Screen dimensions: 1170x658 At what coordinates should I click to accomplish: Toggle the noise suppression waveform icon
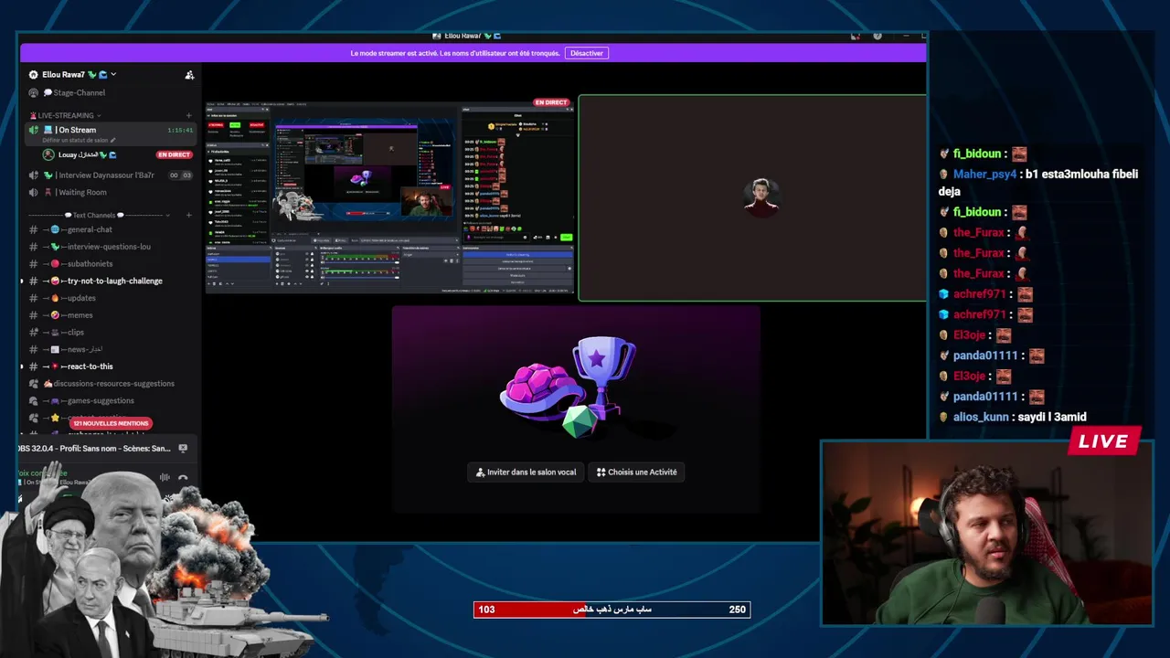pos(165,477)
